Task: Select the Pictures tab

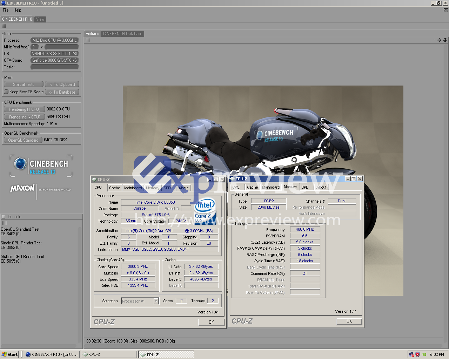Action: pyautogui.click(x=92, y=34)
